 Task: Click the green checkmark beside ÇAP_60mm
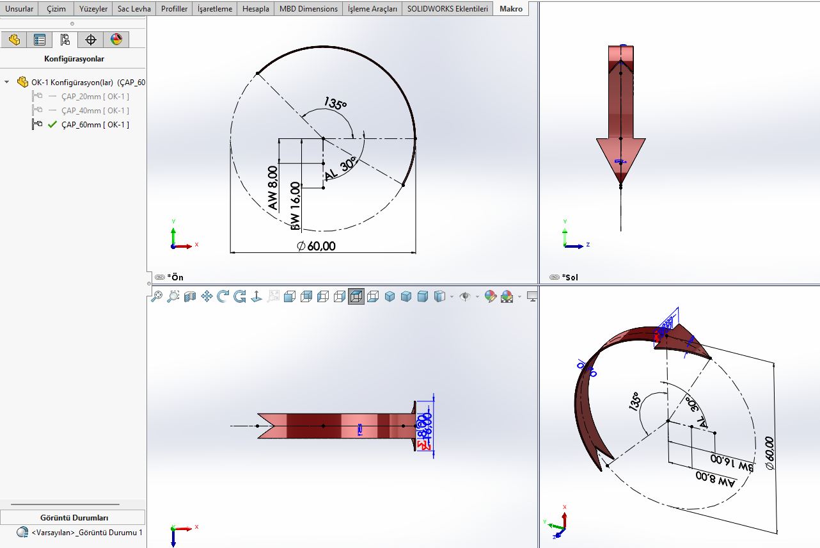[x=52, y=125]
